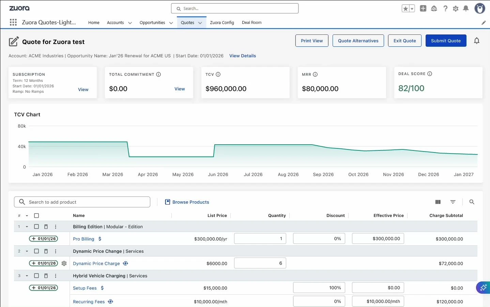Viewport: 490px width, 307px height.
Task: Collapse the Hybrid Vehicle Charging row group
Action: (27, 276)
